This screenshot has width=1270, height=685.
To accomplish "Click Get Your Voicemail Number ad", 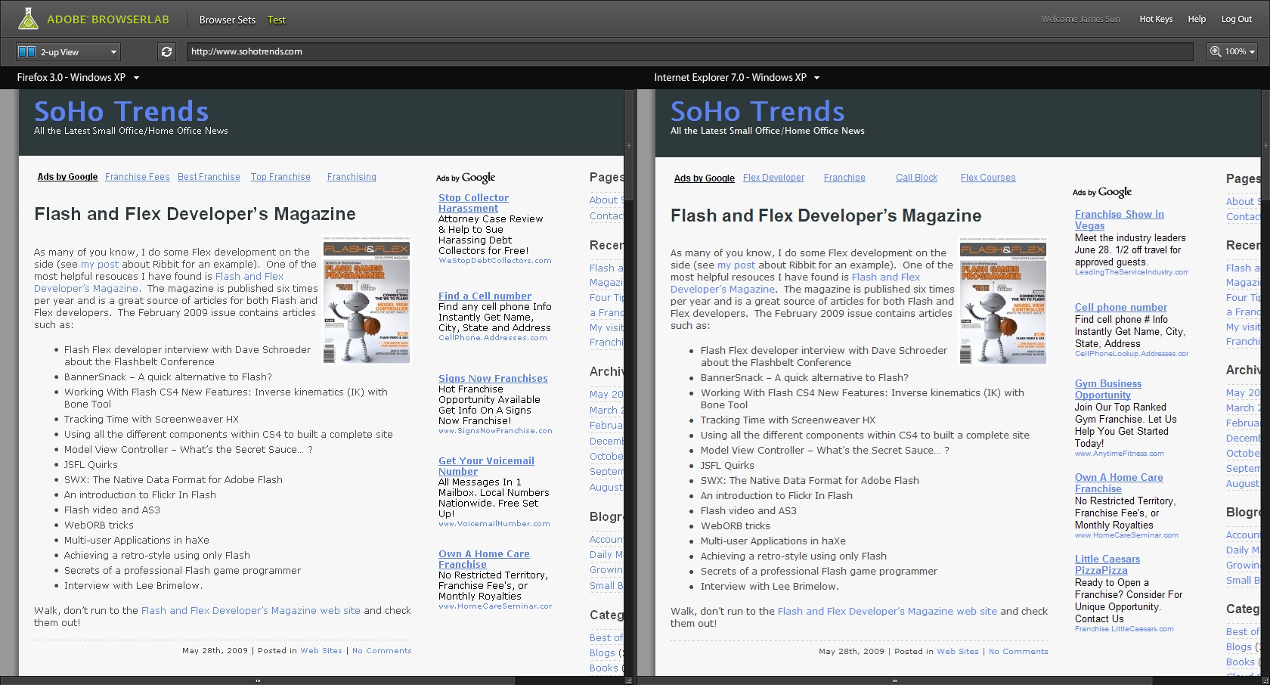I will tap(486, 466).
